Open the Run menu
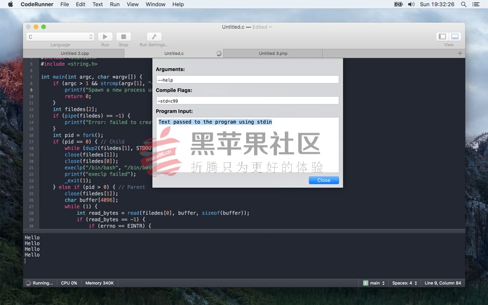The image size is (488, 305). 115,4
